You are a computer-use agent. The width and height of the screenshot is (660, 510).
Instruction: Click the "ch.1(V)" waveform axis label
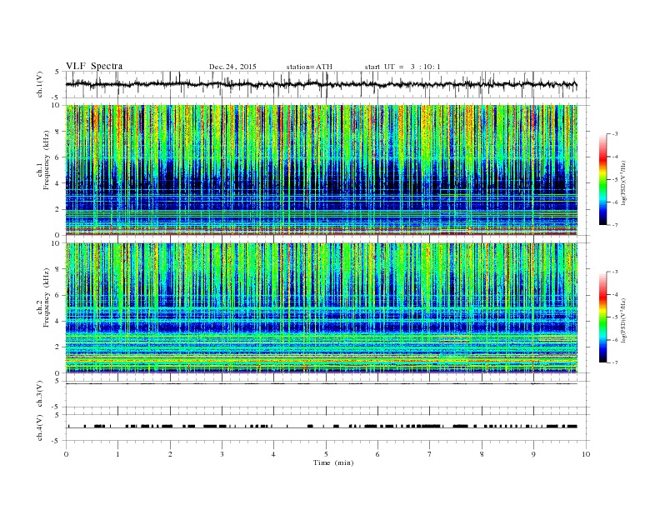(40, 84)
